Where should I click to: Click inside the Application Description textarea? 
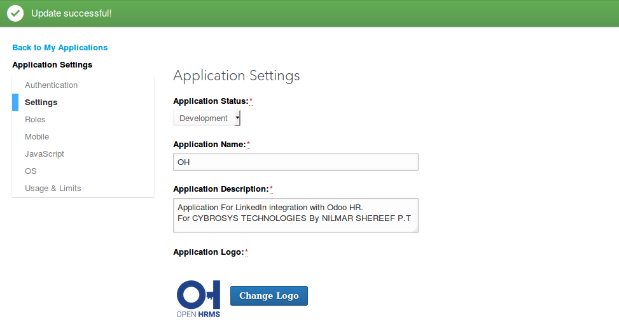[x=295, y=215]
